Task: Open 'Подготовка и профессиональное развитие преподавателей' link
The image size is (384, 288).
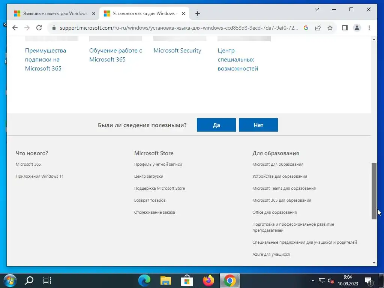Action: point(293,227)
